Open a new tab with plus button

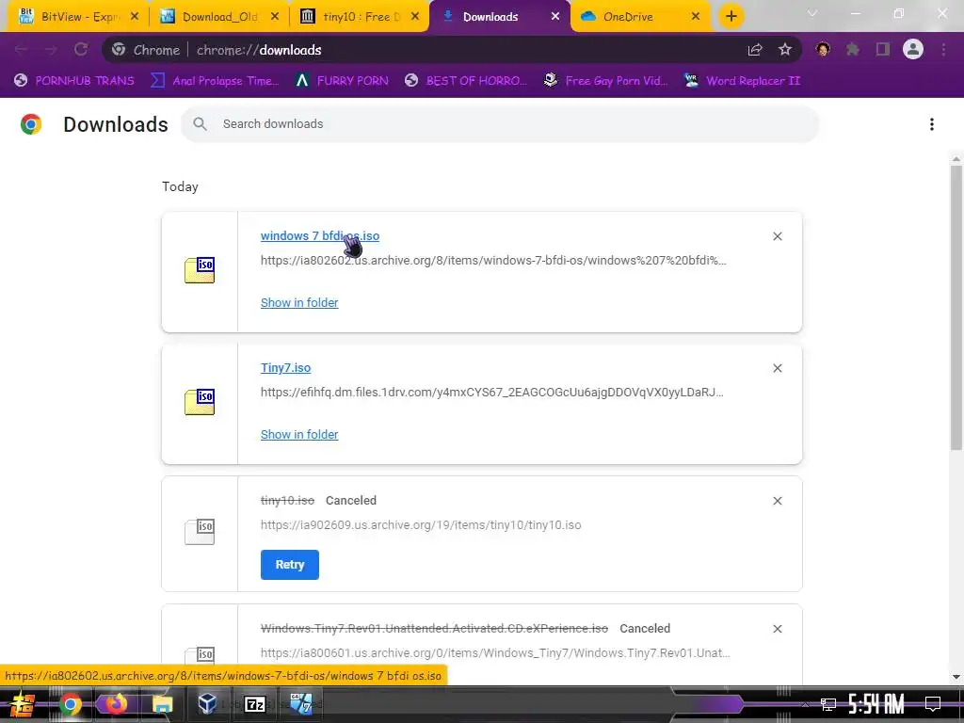click(731, 17)
